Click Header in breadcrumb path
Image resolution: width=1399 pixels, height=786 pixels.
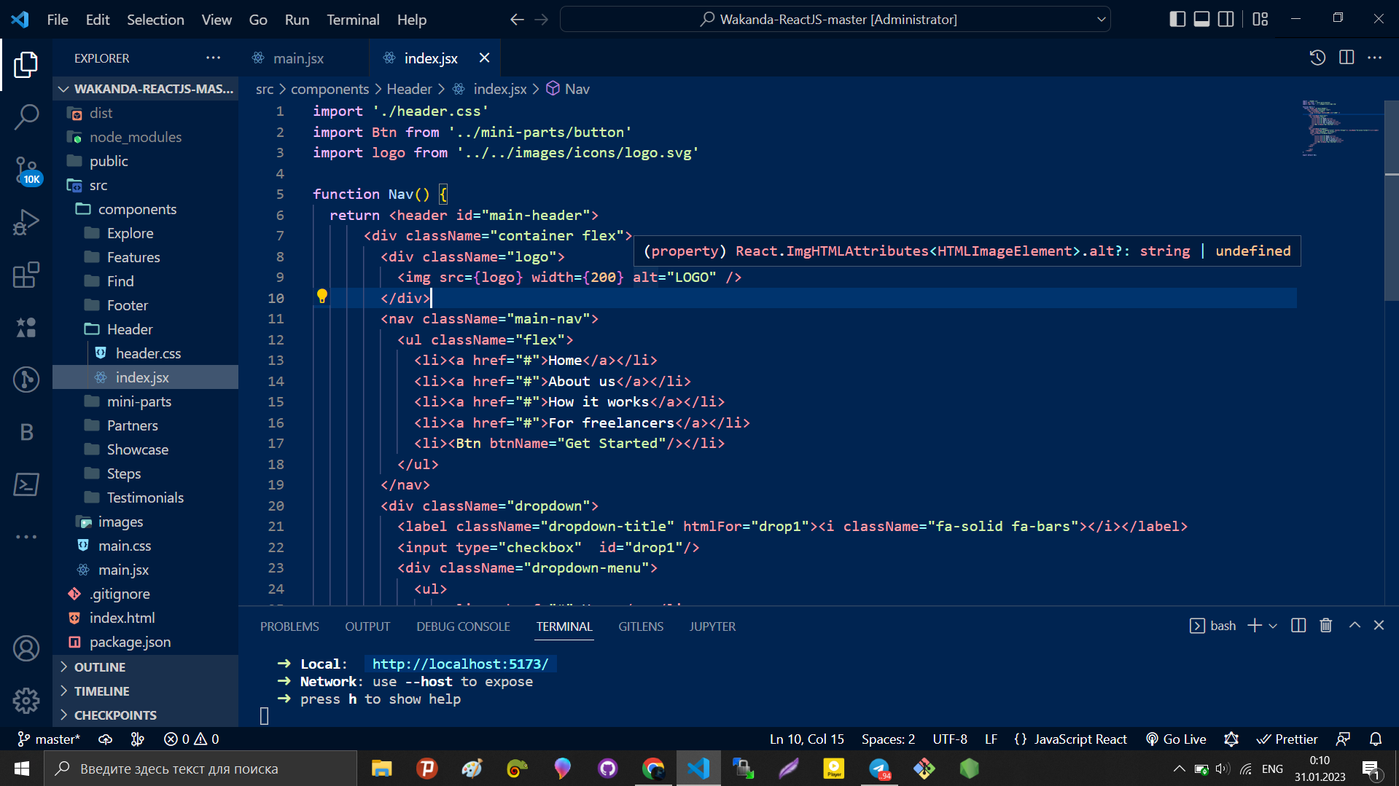(x=409, y=89)
